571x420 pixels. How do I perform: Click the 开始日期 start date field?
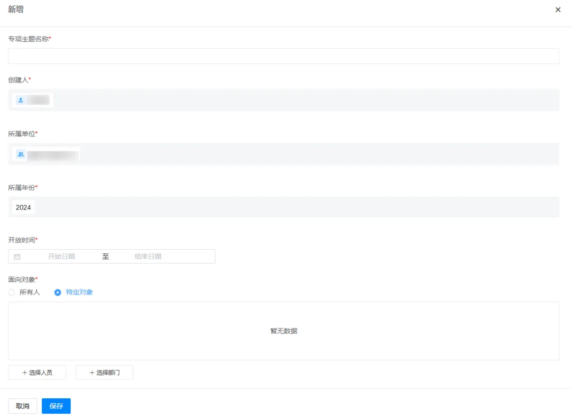tap(61, 257)
